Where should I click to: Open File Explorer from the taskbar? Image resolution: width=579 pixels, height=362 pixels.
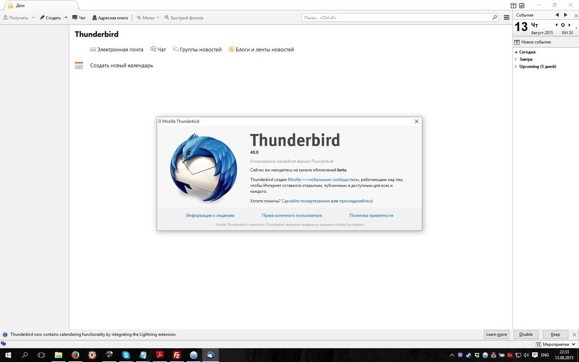(x=58, y=355)
